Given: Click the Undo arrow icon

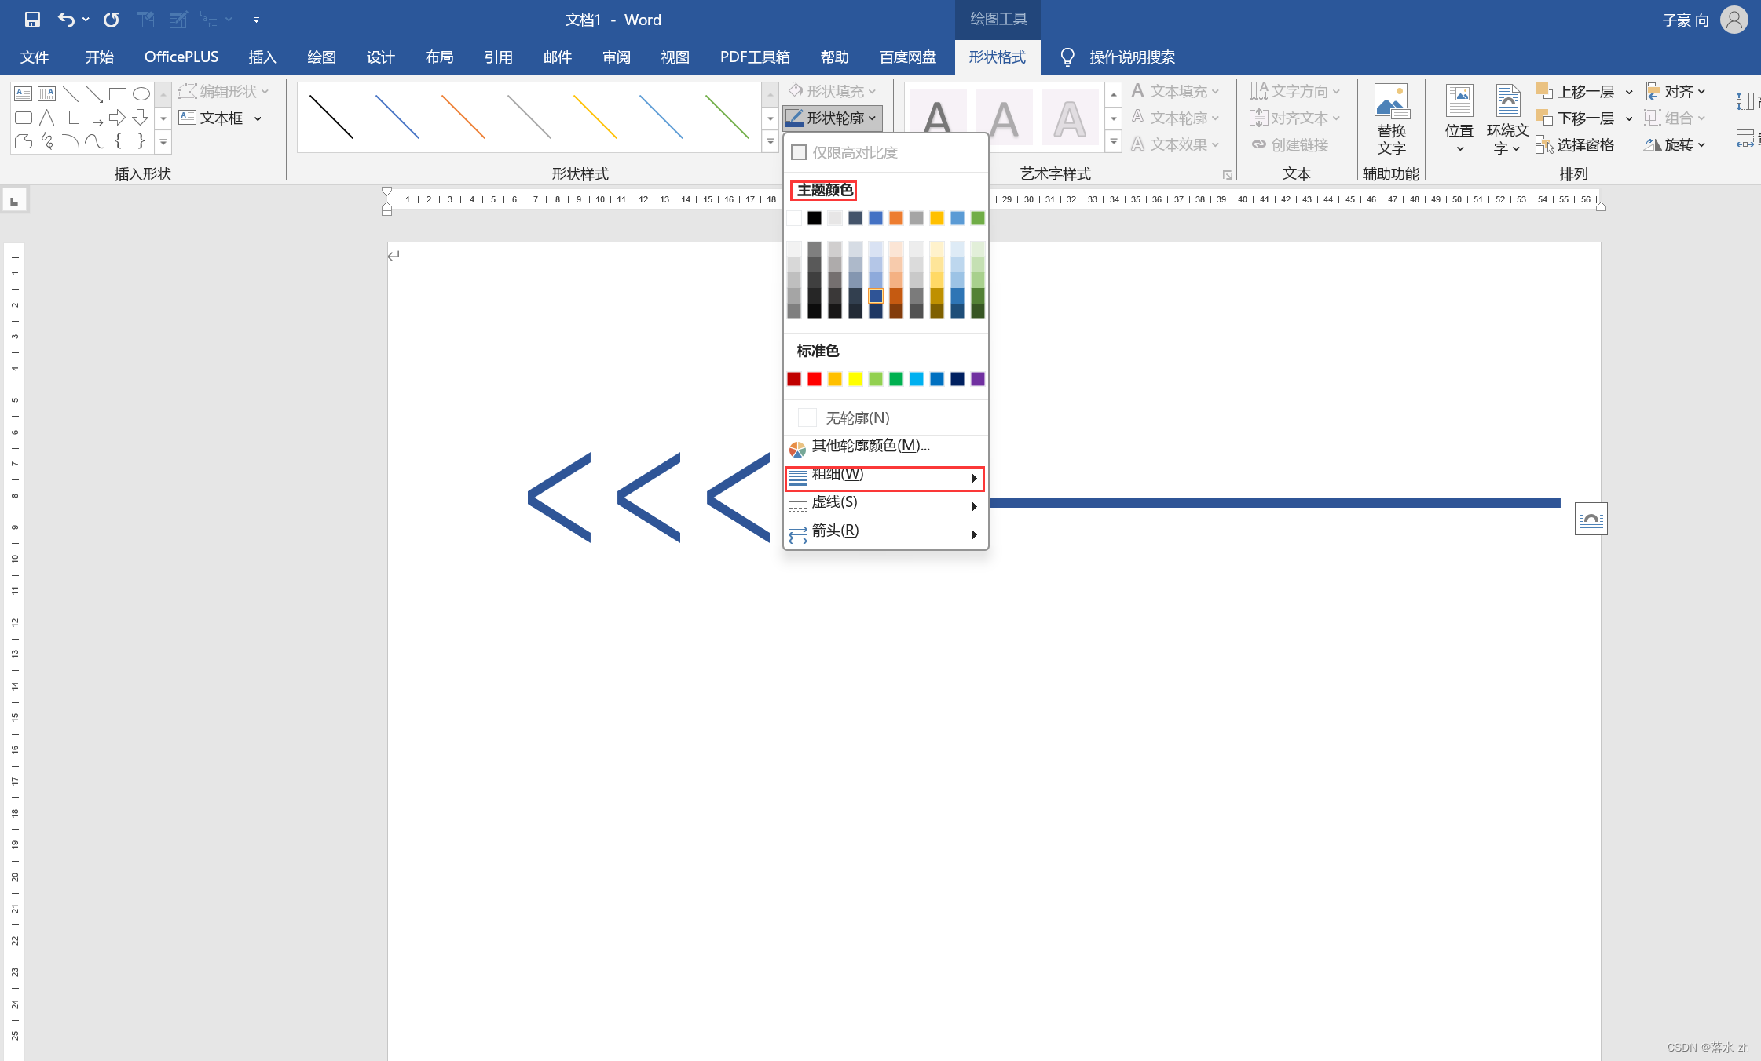Looking at the screenshot, I should (66, 20).
